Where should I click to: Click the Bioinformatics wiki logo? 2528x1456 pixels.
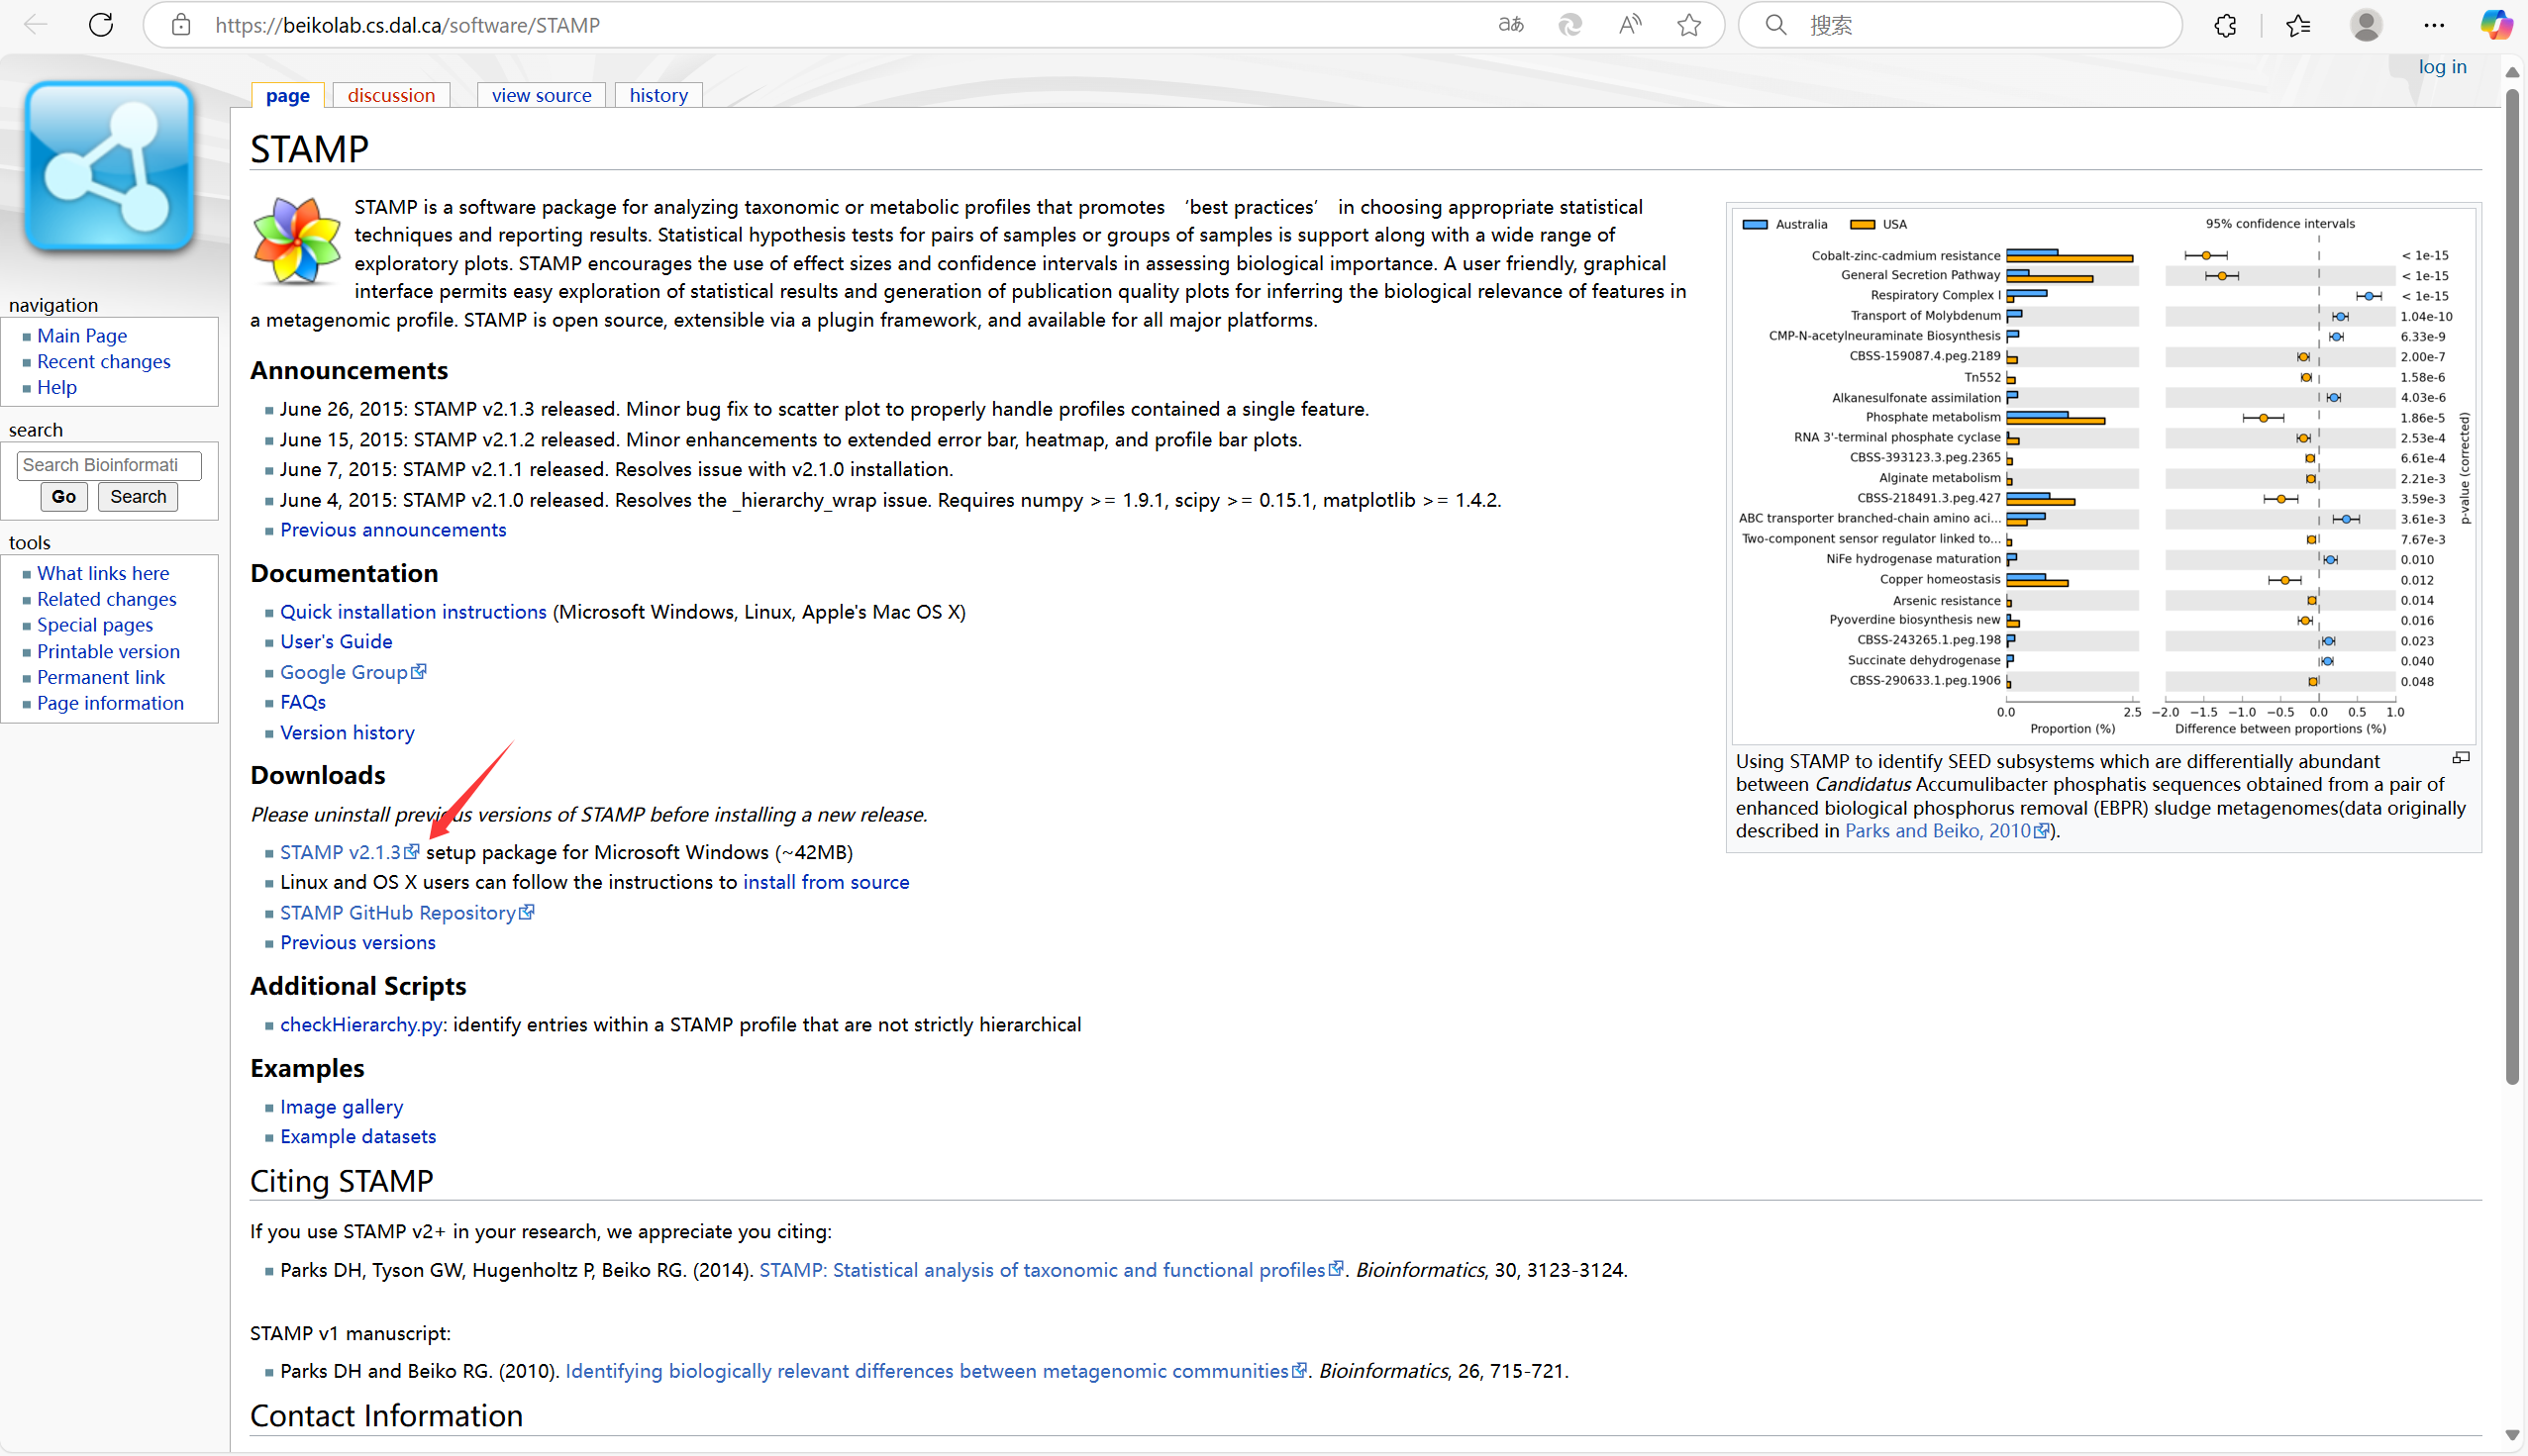tap(109, 166)
